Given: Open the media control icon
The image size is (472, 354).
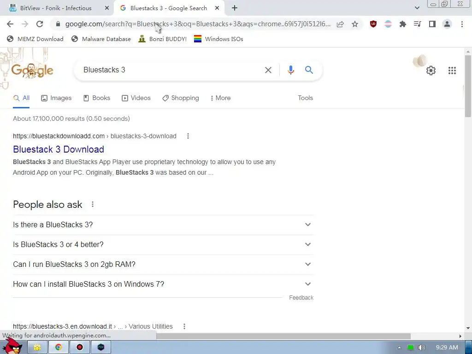Looking at the screenshot, I should coord(417,24).
